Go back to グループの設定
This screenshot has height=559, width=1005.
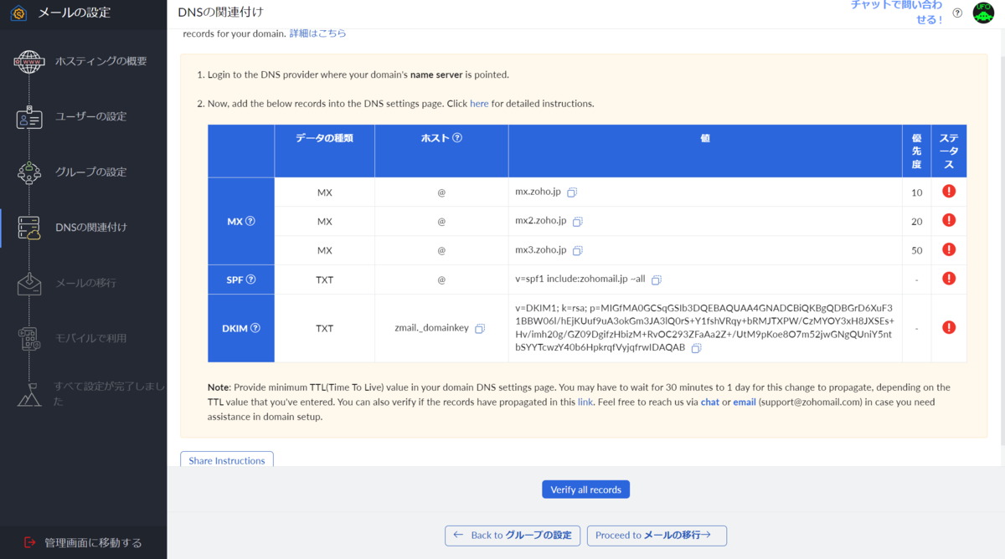pyautogui.click(x=512, y=536)
